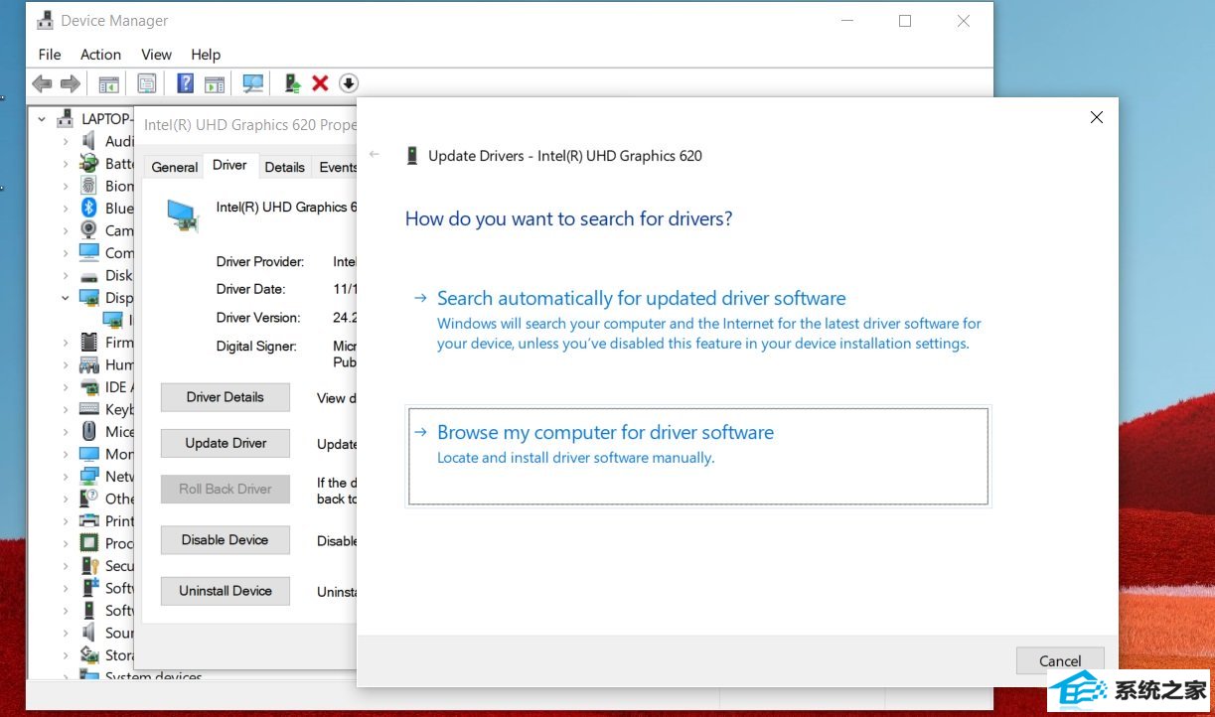Screen dimensions: 1215x717
Task: Click the red X Uninstall device toolbar icon
Action: click(320, 84)
